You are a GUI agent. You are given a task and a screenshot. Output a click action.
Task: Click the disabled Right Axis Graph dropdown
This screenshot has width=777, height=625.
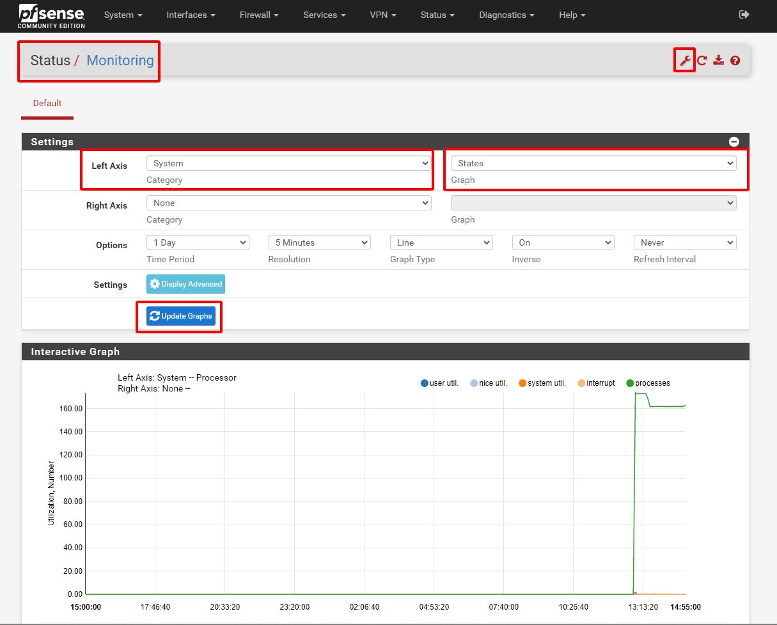point(593,203)
